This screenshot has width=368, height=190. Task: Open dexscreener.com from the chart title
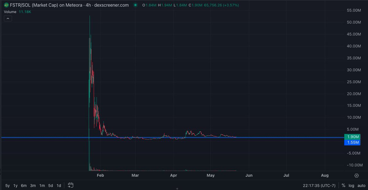coord(112,5)
